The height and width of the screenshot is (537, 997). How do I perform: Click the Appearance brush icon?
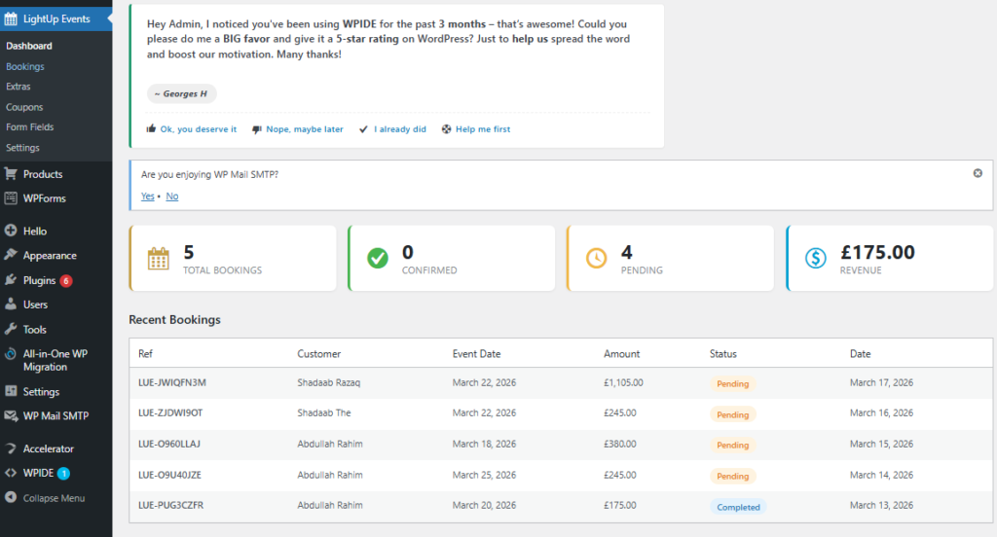point(11,255)
